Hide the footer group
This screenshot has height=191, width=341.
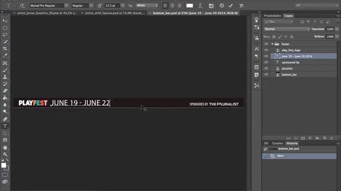click(266, 44)
